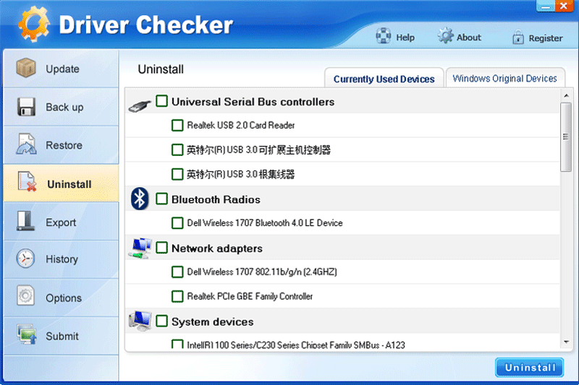
Task: Click the Network adapters category icon
Action: [x=140, y=248]
